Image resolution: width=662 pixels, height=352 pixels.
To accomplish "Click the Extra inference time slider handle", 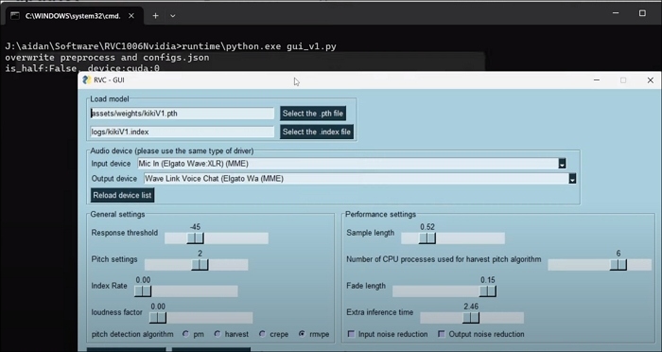I will (x=471, y=318).
